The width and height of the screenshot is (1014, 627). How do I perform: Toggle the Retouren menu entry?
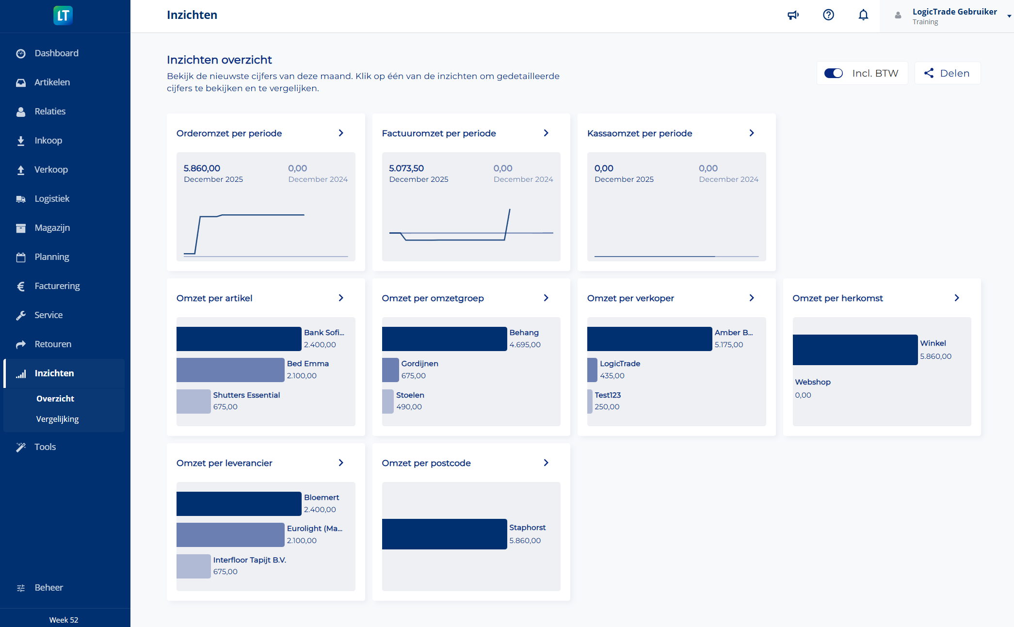pos(52,344)
